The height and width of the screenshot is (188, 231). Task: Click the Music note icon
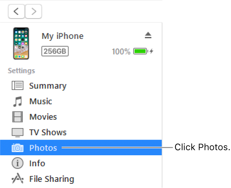17,101
